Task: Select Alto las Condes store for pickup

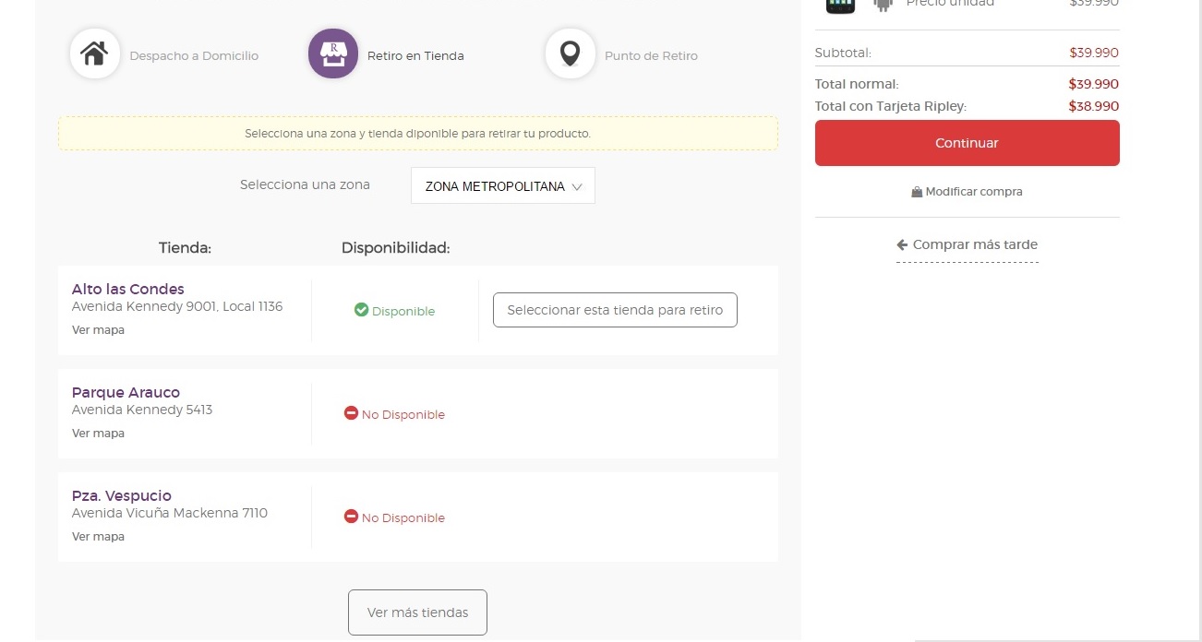Action: coord(615,311)
